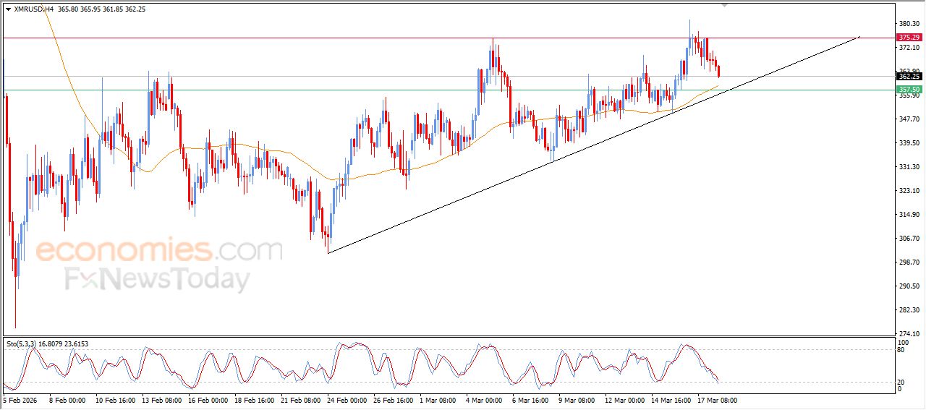The height and width of the screenshot is (410, 926).
Task: Click the stochastic 20 level value
Action: pos(901,381)
